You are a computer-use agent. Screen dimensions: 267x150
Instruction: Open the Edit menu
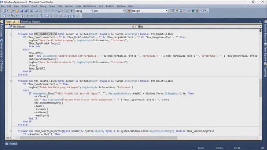pos(9,6)
